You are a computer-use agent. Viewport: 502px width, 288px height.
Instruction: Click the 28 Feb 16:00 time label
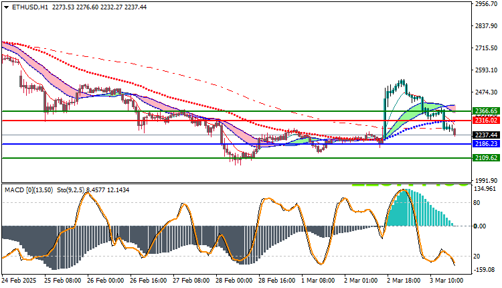(x=277, y=281)
